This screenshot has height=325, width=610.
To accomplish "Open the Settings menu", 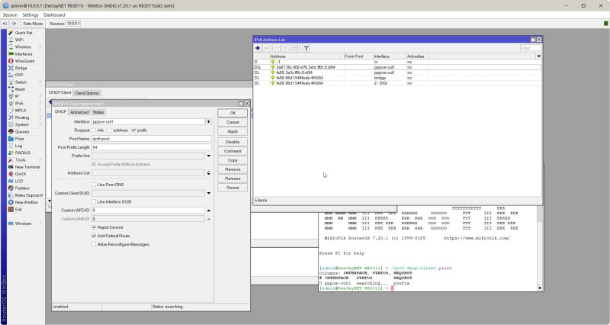I will pyautogui.click(x=30, y=14).
